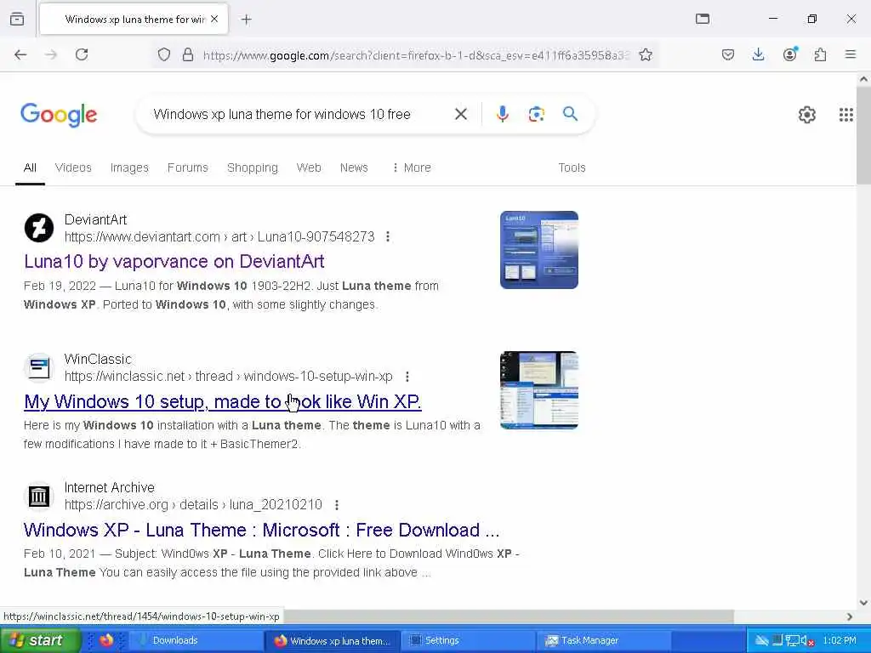Clear the Google search box
The width and height of the screenshot is (871, 653).
[460, 115]
